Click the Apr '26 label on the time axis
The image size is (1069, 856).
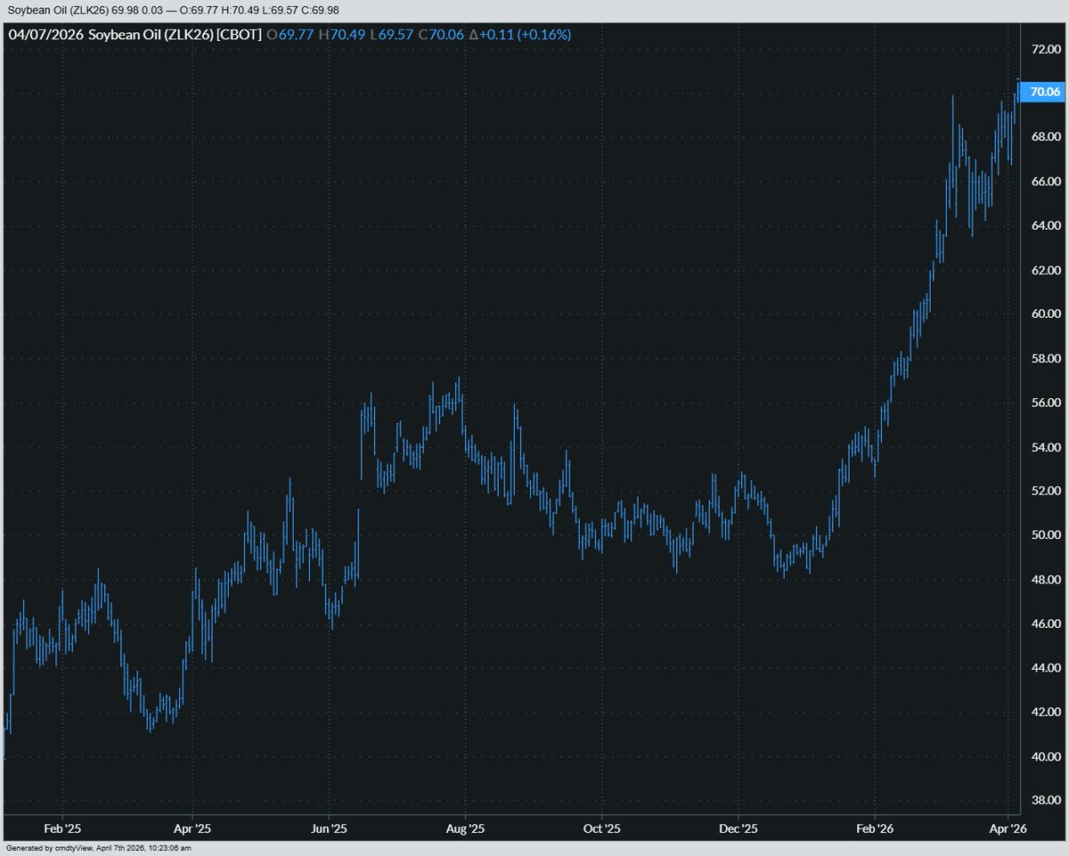(1009, 827)
